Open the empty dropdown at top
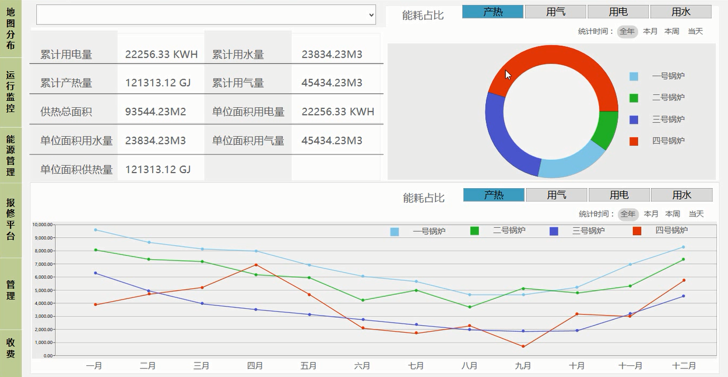The image size is (728, 377). point(206,15)
